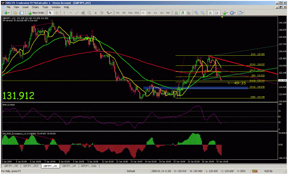This screenshot has height=174, width=288.
Task: Open the Help menu
Action: [66, 7]
